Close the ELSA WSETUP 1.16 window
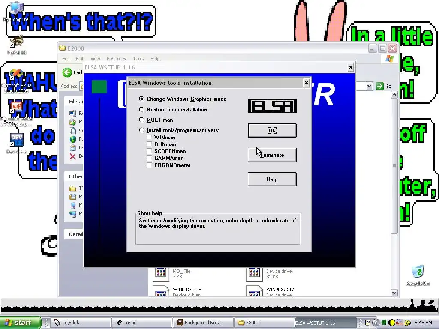This screenshot has height=329, width=439. point(350,67)
